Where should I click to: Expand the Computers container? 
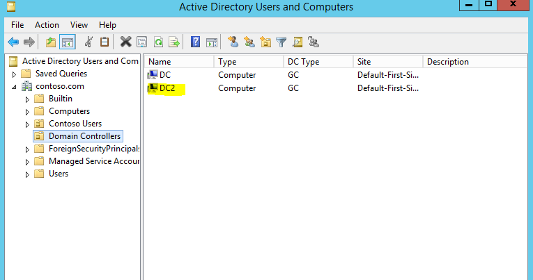27,112
